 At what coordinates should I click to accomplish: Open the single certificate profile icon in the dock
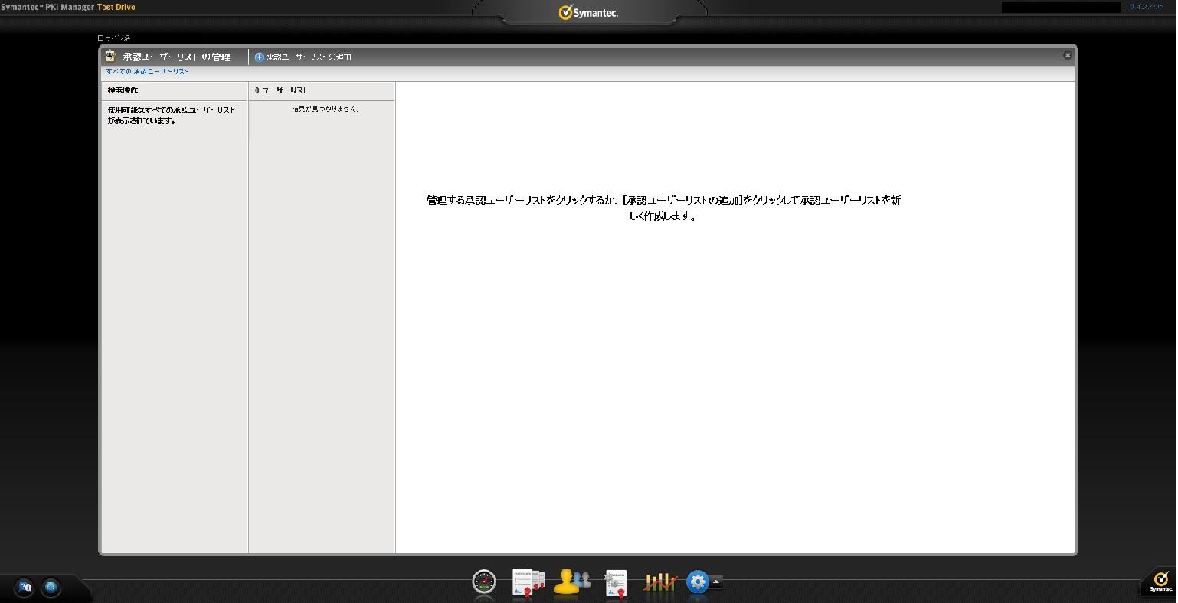pyautogui.click(x=615, y=583)
